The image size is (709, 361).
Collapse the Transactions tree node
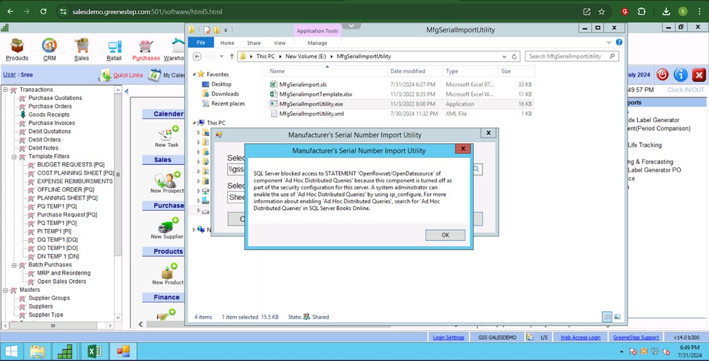tap(6, 90)
